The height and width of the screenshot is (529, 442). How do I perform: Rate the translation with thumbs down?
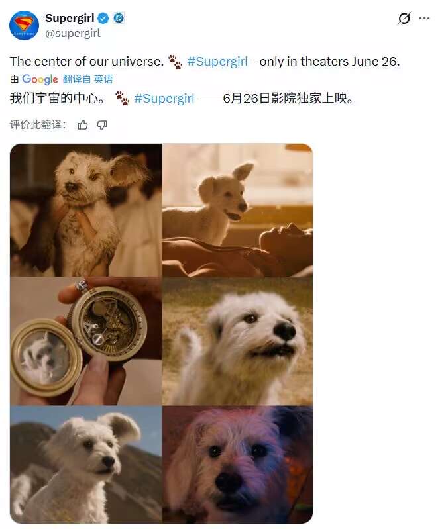click(102, 125)
